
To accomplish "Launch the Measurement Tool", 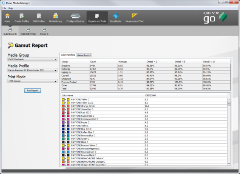I will tap(134, 18).
